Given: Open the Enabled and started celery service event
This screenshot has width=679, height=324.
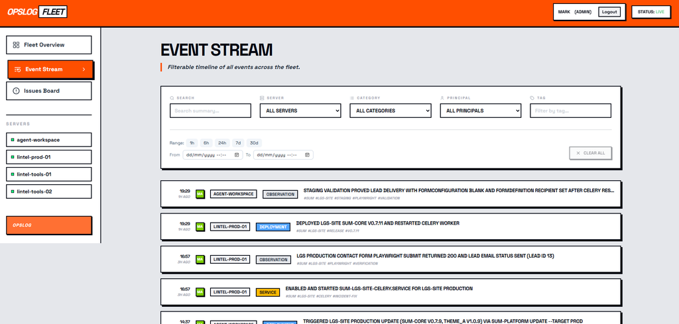Looking at the screenshot, I should [x=391, y=292].
